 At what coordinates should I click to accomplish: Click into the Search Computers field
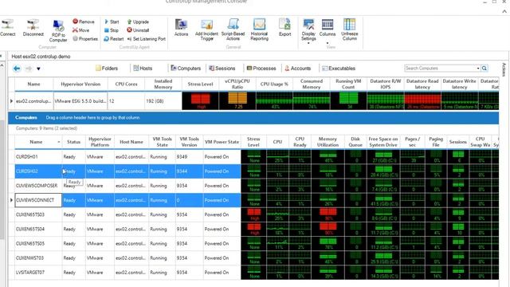[440, 69]
